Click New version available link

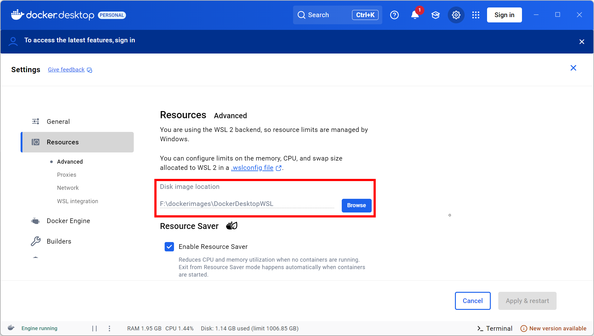(x=558, y=329)
